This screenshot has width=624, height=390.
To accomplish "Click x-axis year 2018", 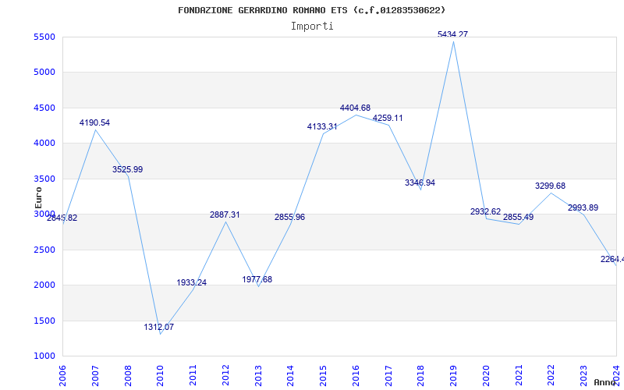I will coord(420,375).
